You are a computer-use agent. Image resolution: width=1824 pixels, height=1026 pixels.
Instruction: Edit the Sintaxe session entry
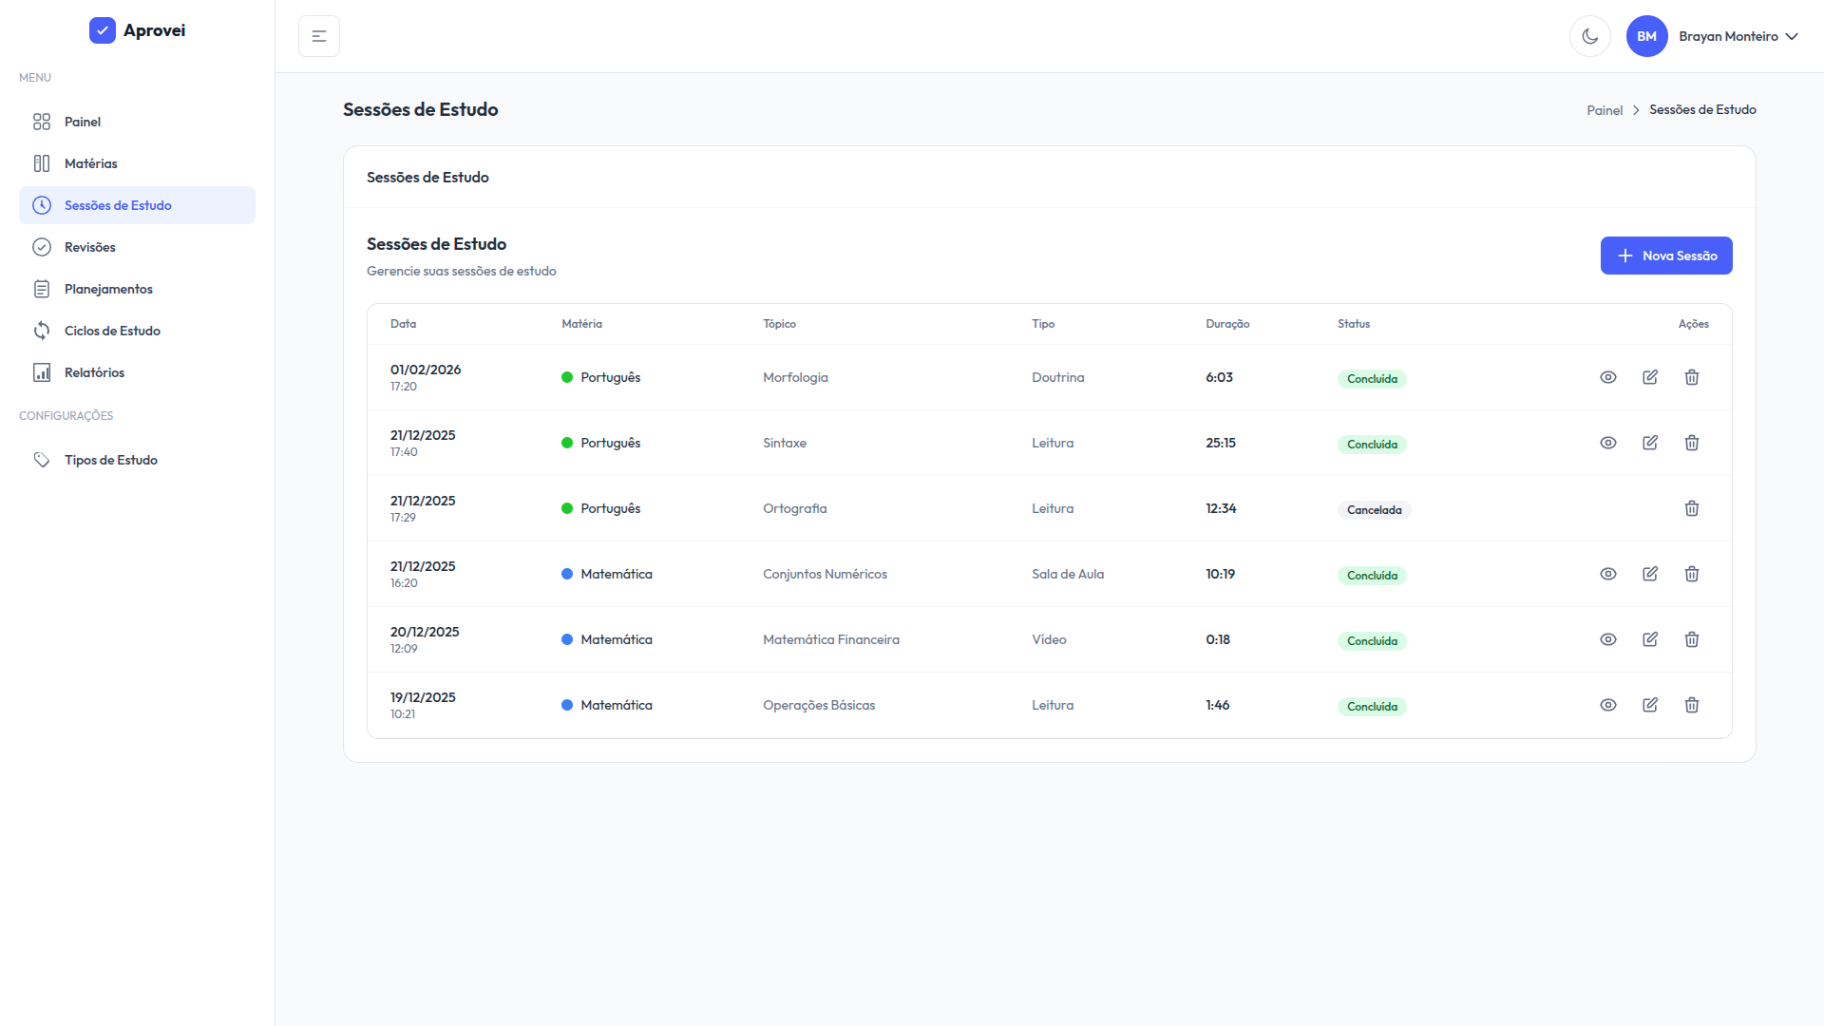(1650, 443)
